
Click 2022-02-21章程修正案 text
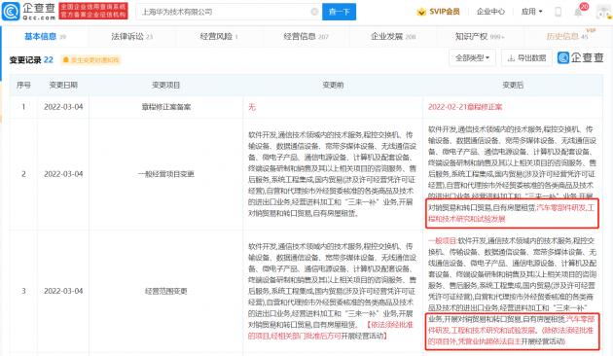(465, 107)
